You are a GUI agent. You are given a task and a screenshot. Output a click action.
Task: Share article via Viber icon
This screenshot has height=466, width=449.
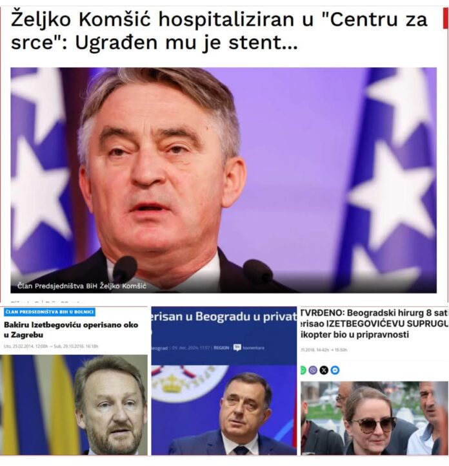click(x=313, y=370)
